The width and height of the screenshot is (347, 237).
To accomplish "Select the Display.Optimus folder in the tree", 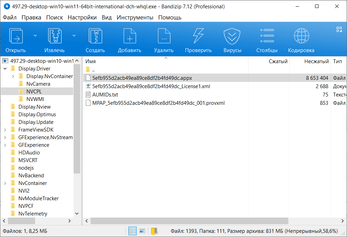I will (x=37, y=115).
